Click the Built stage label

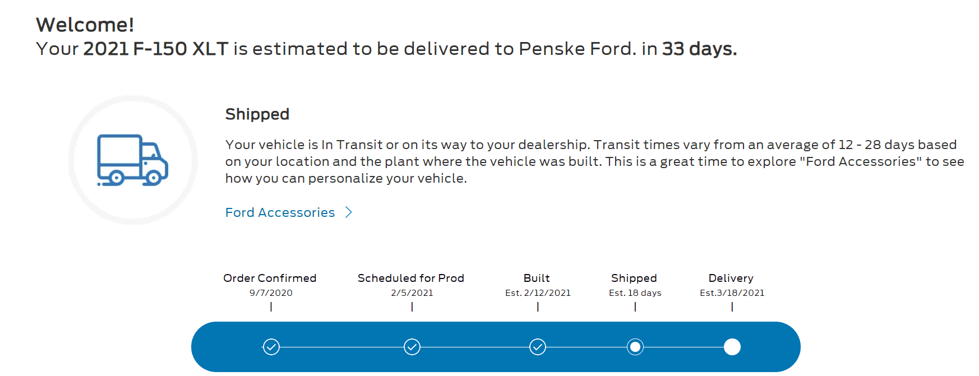point(537,278)
